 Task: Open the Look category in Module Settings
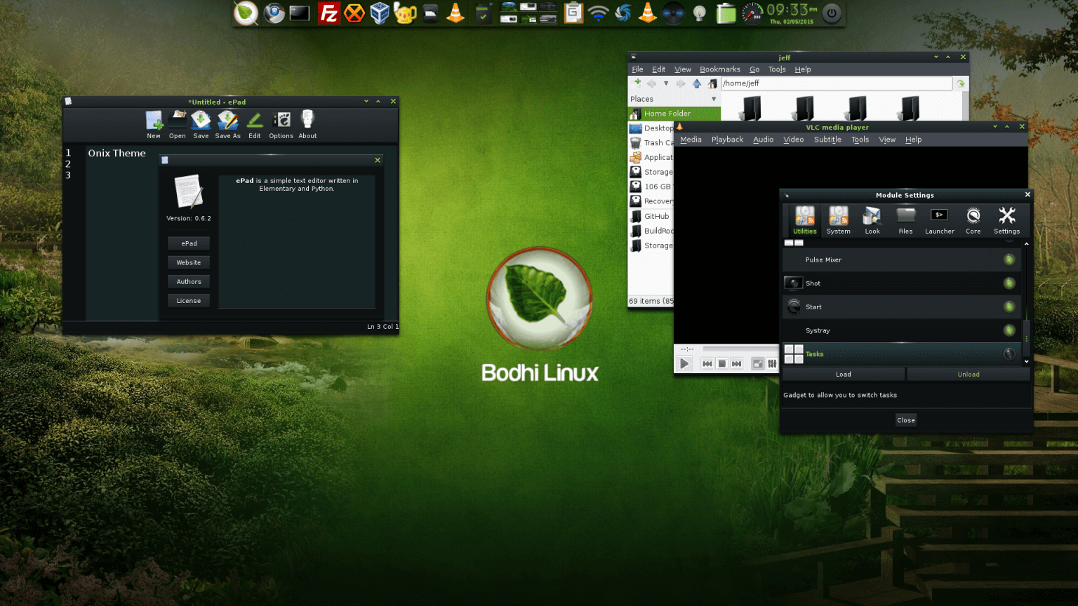872,220
